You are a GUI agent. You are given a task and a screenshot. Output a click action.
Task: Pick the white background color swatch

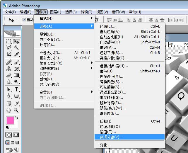click(x=16, y=126)
